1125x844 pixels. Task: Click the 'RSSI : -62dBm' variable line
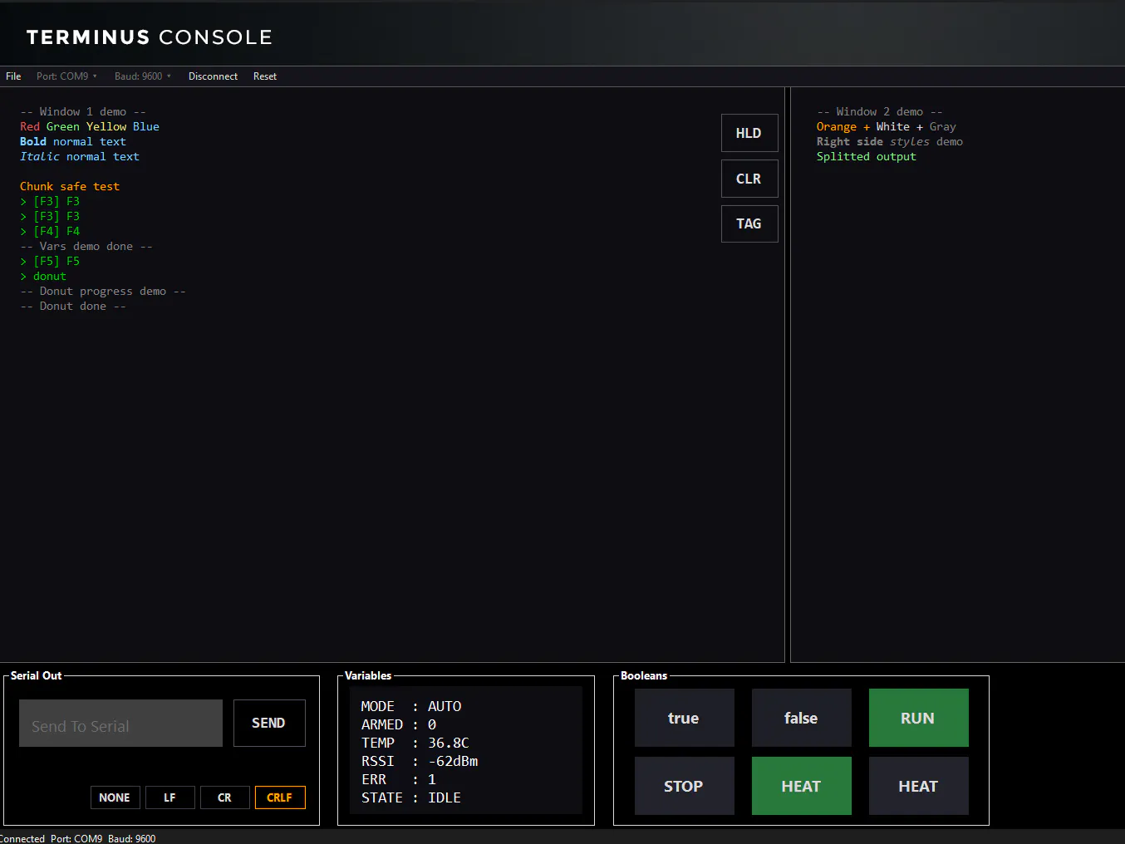click(x=420, y=761)
